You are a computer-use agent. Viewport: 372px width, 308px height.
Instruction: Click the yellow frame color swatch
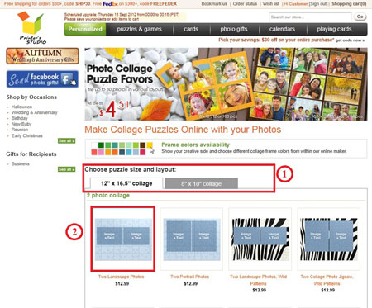[x=150, y=145]
